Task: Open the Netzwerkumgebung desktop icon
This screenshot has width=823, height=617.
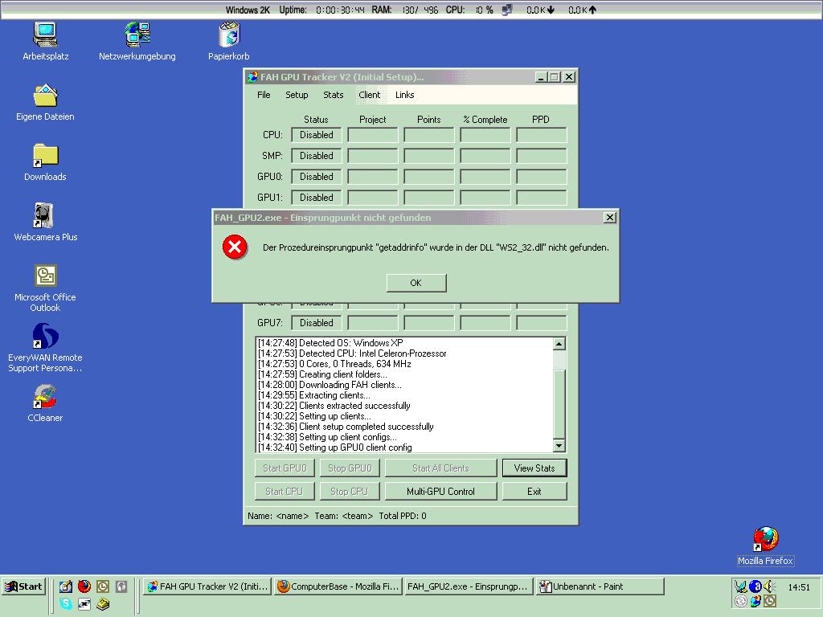Action: coord(137,35)
